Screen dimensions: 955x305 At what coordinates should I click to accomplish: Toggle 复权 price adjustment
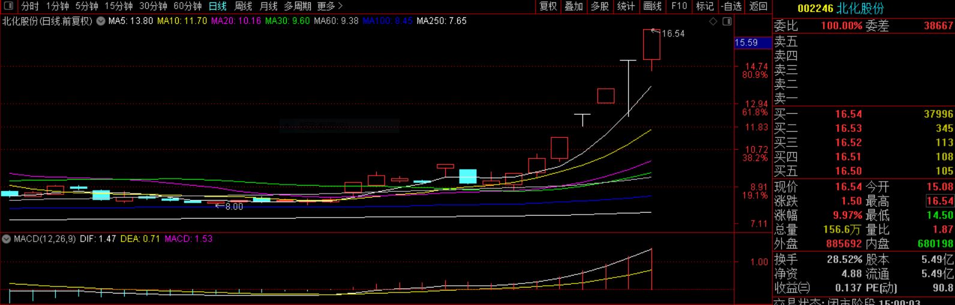point(548,6)
